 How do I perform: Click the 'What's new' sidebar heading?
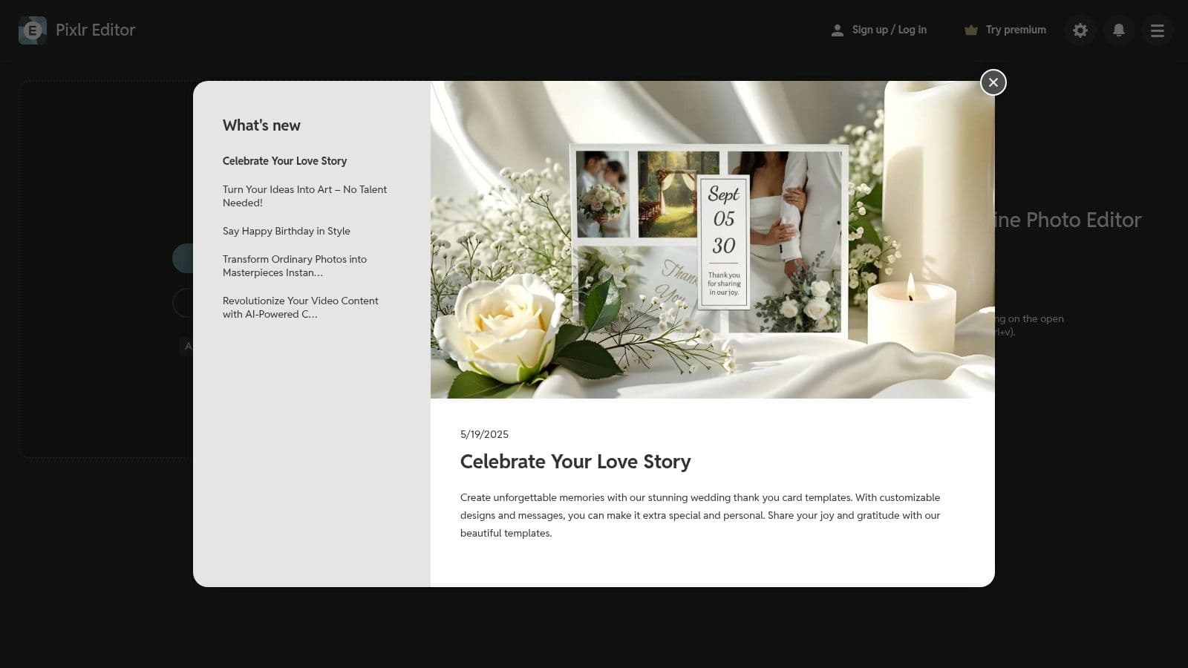pos(261,125)
